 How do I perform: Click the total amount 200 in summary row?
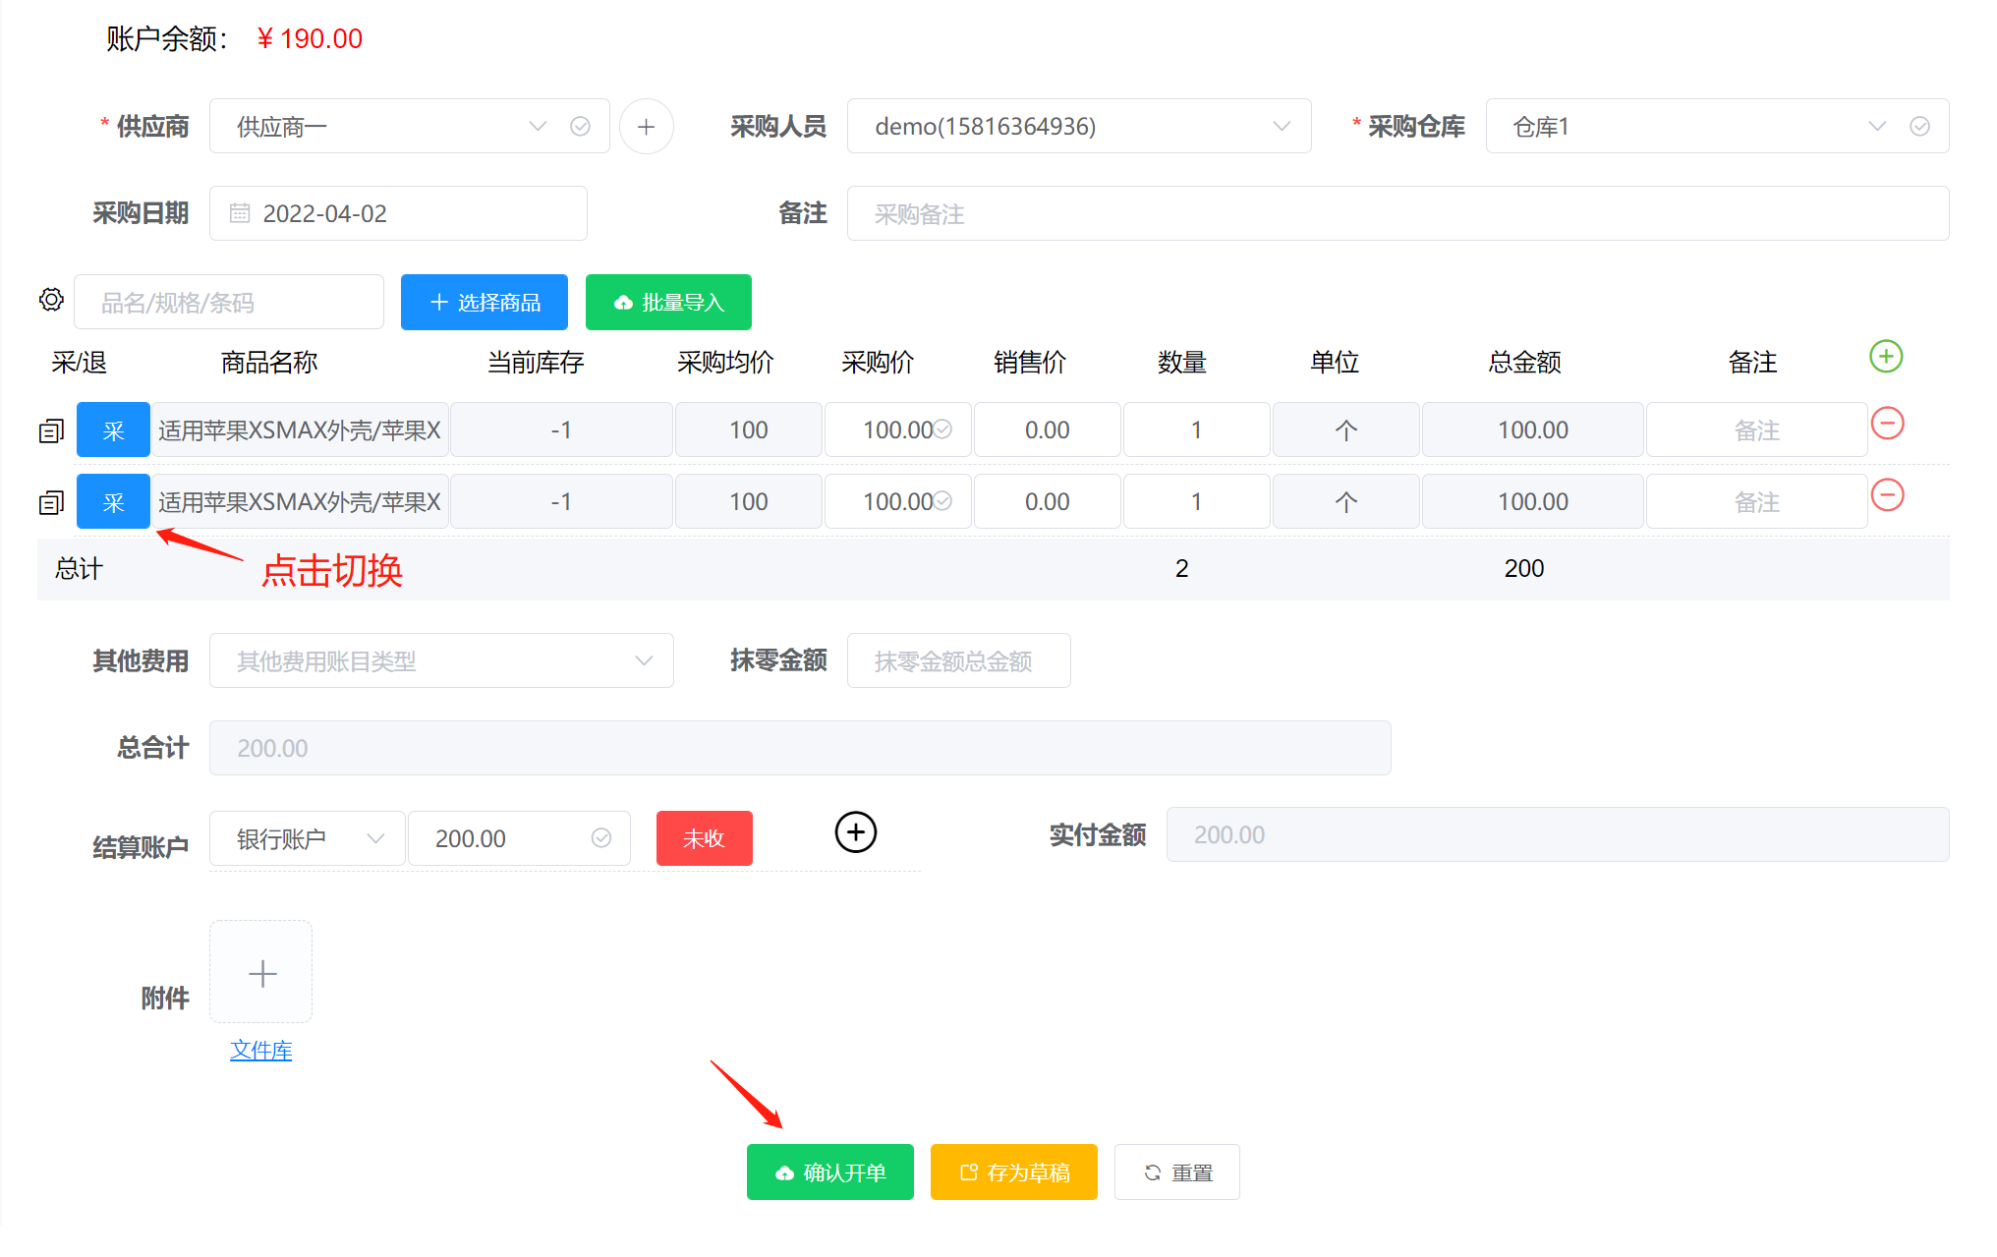(x=1524, y=568)
